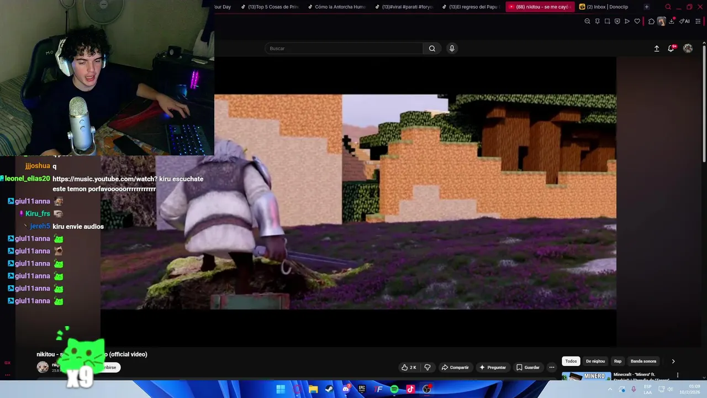Open a new browser tab with plus
The height and width of the screenshot is (398, 707).
click(x=646, y=7)
